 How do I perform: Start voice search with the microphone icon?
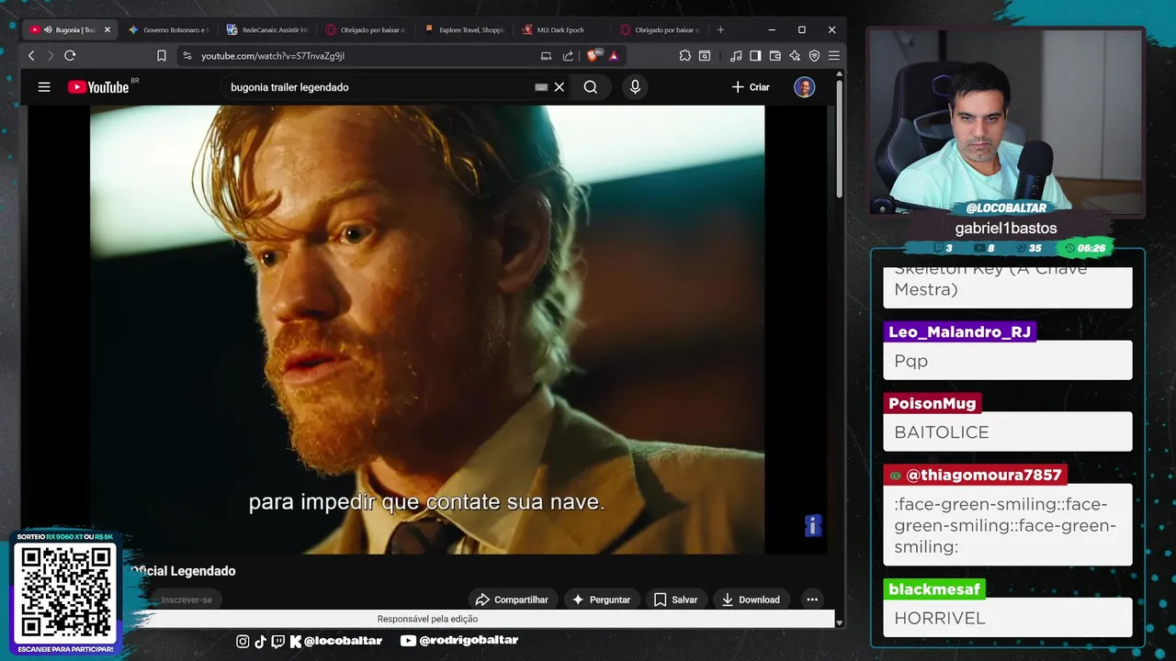pos(635,87)
